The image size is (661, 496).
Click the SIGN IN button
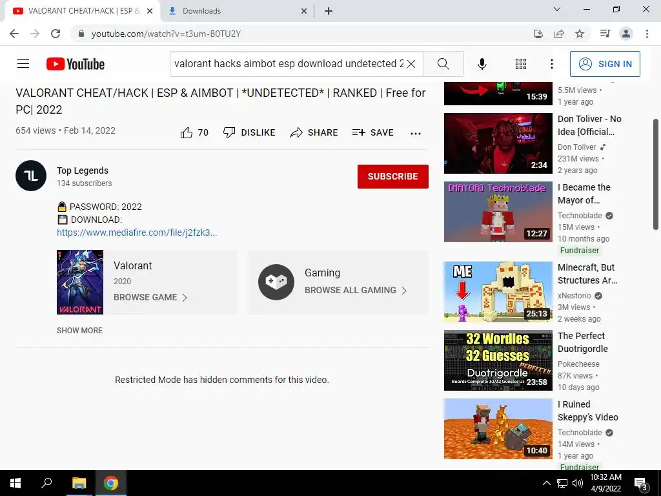[605, 64]
